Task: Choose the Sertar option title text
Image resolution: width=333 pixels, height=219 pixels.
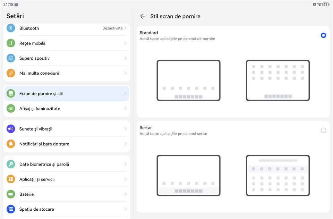Action: pos(146,128)
